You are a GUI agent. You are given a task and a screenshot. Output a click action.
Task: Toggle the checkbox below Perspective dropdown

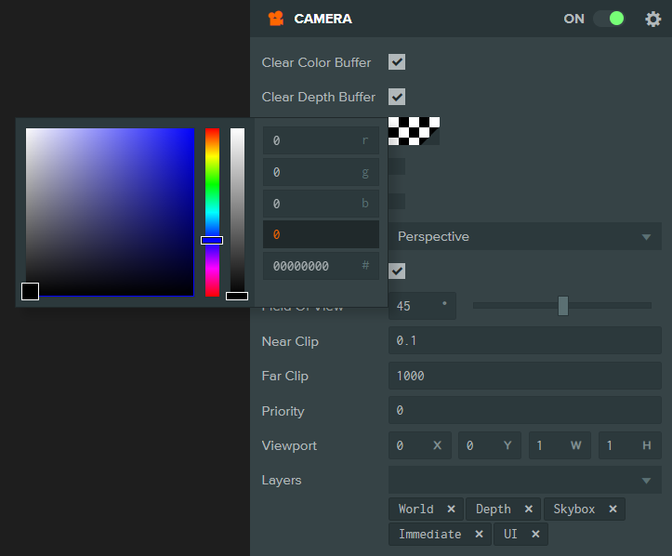click(x=397, y=271)
